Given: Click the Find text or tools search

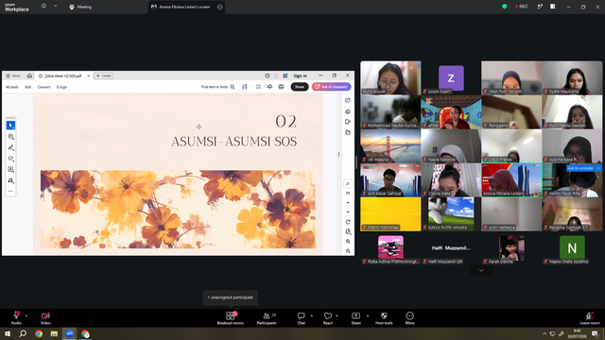Looking at the screenshot, I should point(218,87).
